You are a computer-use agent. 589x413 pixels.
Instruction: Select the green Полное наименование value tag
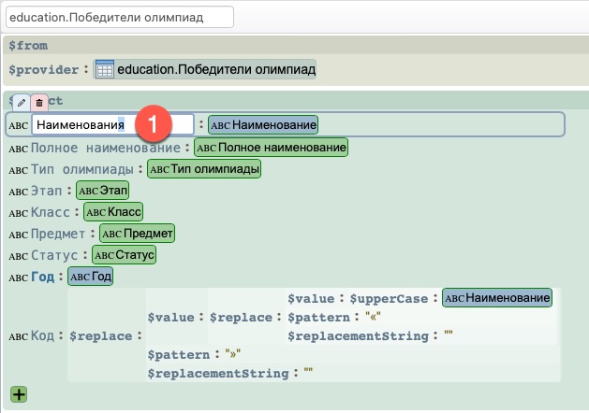pyautogui.click(x=271, y=148)
